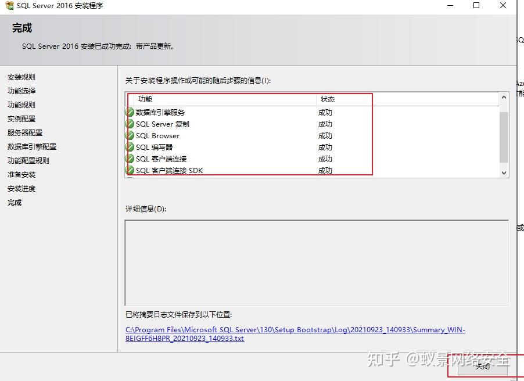
Task: Click the SQL Server setup icon in title bar
Action: coord(8,6)
